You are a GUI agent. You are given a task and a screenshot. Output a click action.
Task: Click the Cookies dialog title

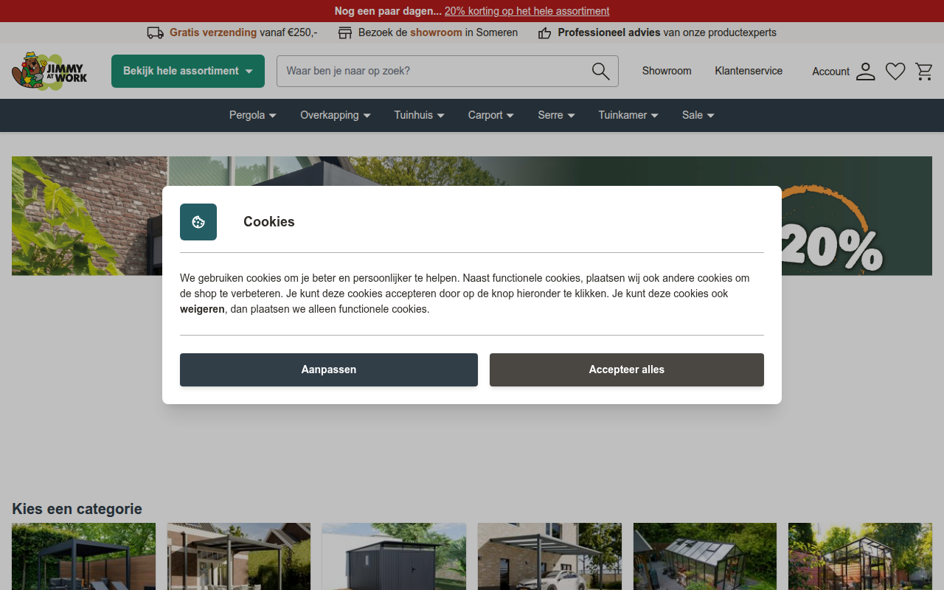(x=269, y=222)
